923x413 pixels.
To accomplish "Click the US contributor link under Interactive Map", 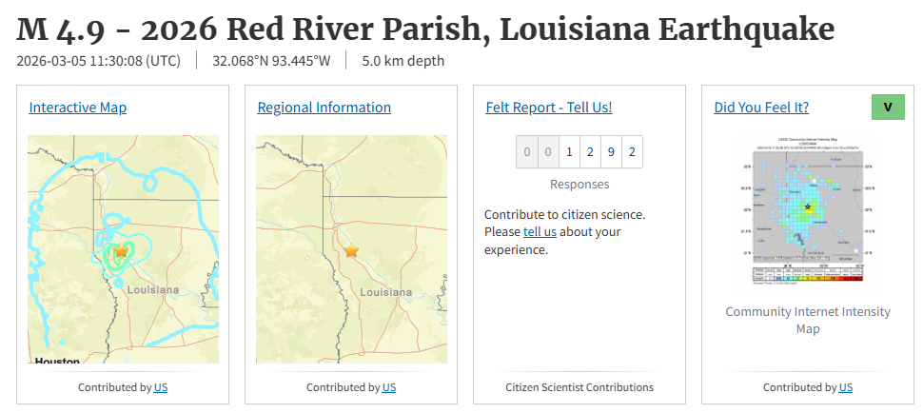I will [161, 387].
